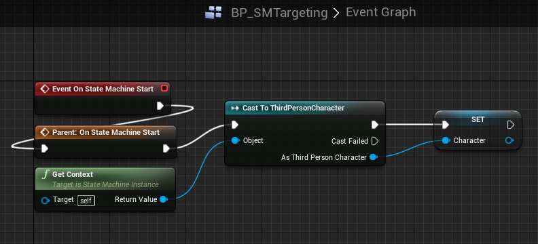This screenshot has height=244, width=538.
Task: Click the Parent: On State Machine Start exec output pin
Action: point(166,148)
